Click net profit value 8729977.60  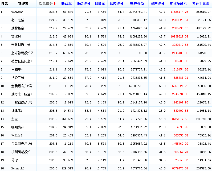(180, 119)
